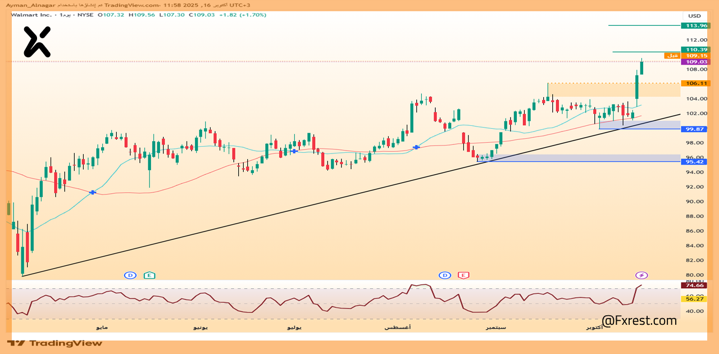Viewport: 719px width, 354px height.
Task: Click the blue 95.42 support price label
Action: pyautogui.click(x=695, y=162)
